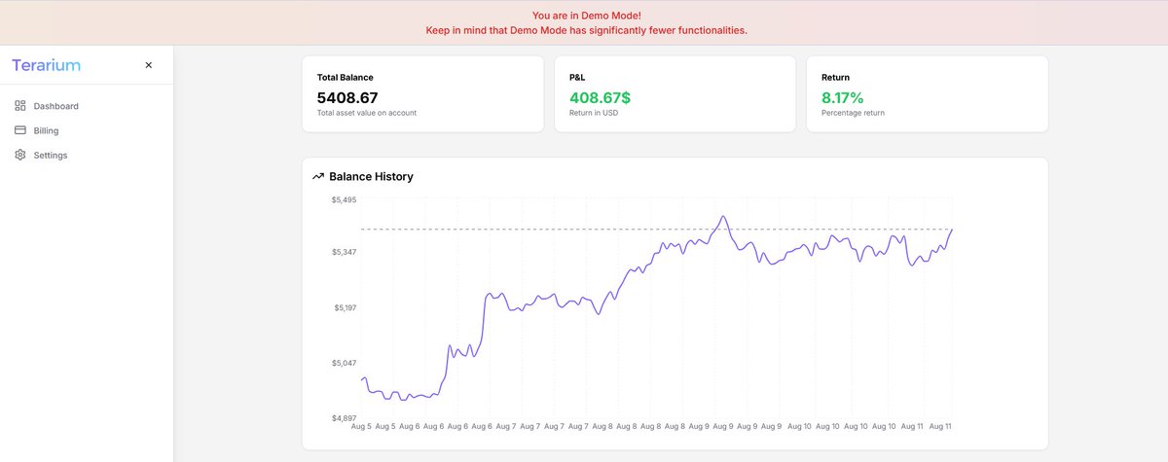Viewport: 1168px width, 462px height.
Task: Click the P&L card title
Action: click(578, 77)
